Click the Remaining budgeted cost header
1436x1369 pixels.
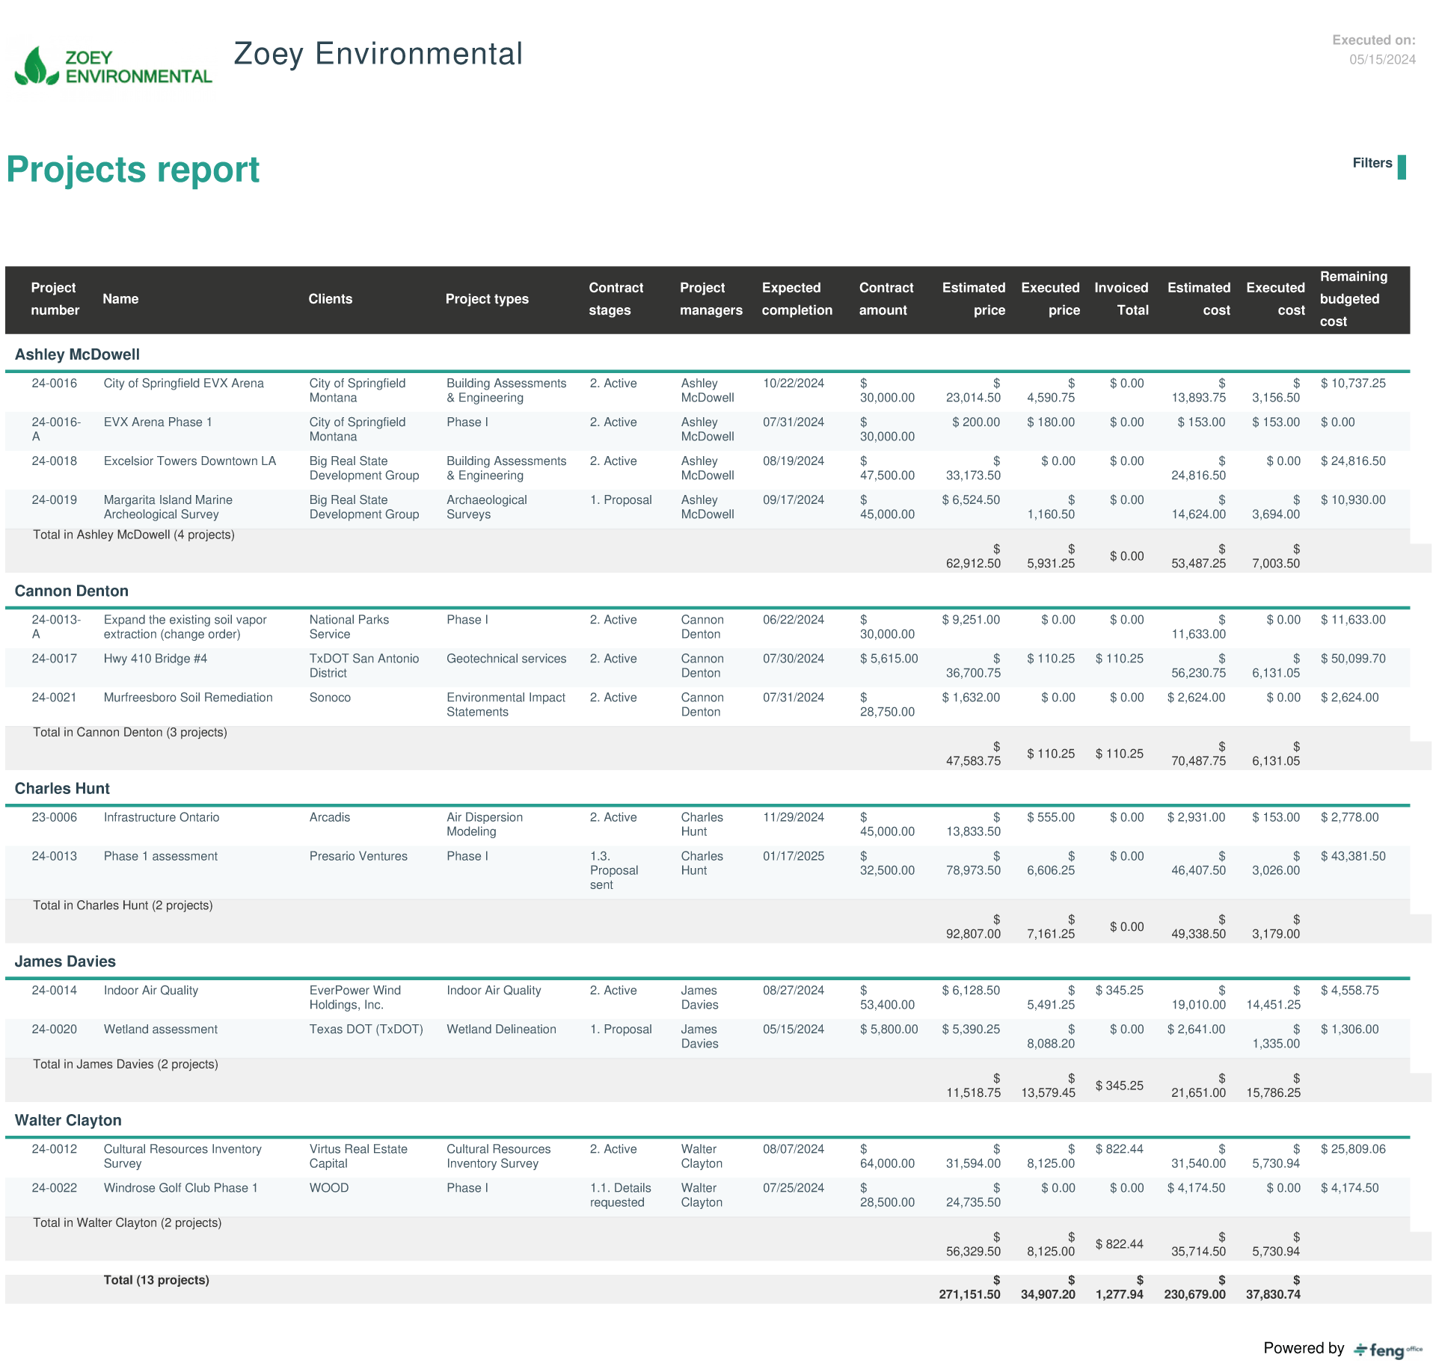click(x=1352, y=299)
